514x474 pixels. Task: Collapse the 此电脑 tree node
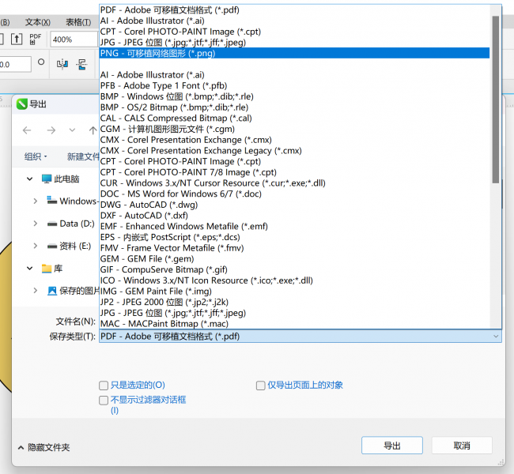pos(29,179)
